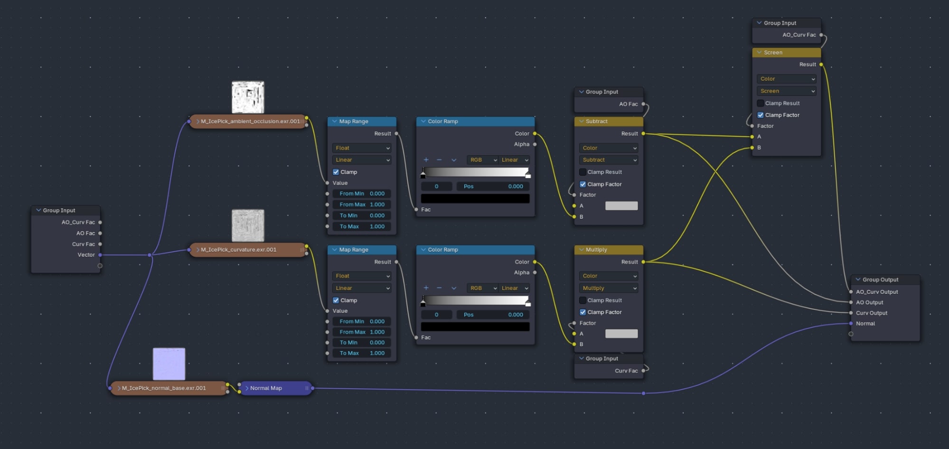Viewport: 949px width, 449px height.
Task: Click the Result output socket on Screen node
Action: 821,65
